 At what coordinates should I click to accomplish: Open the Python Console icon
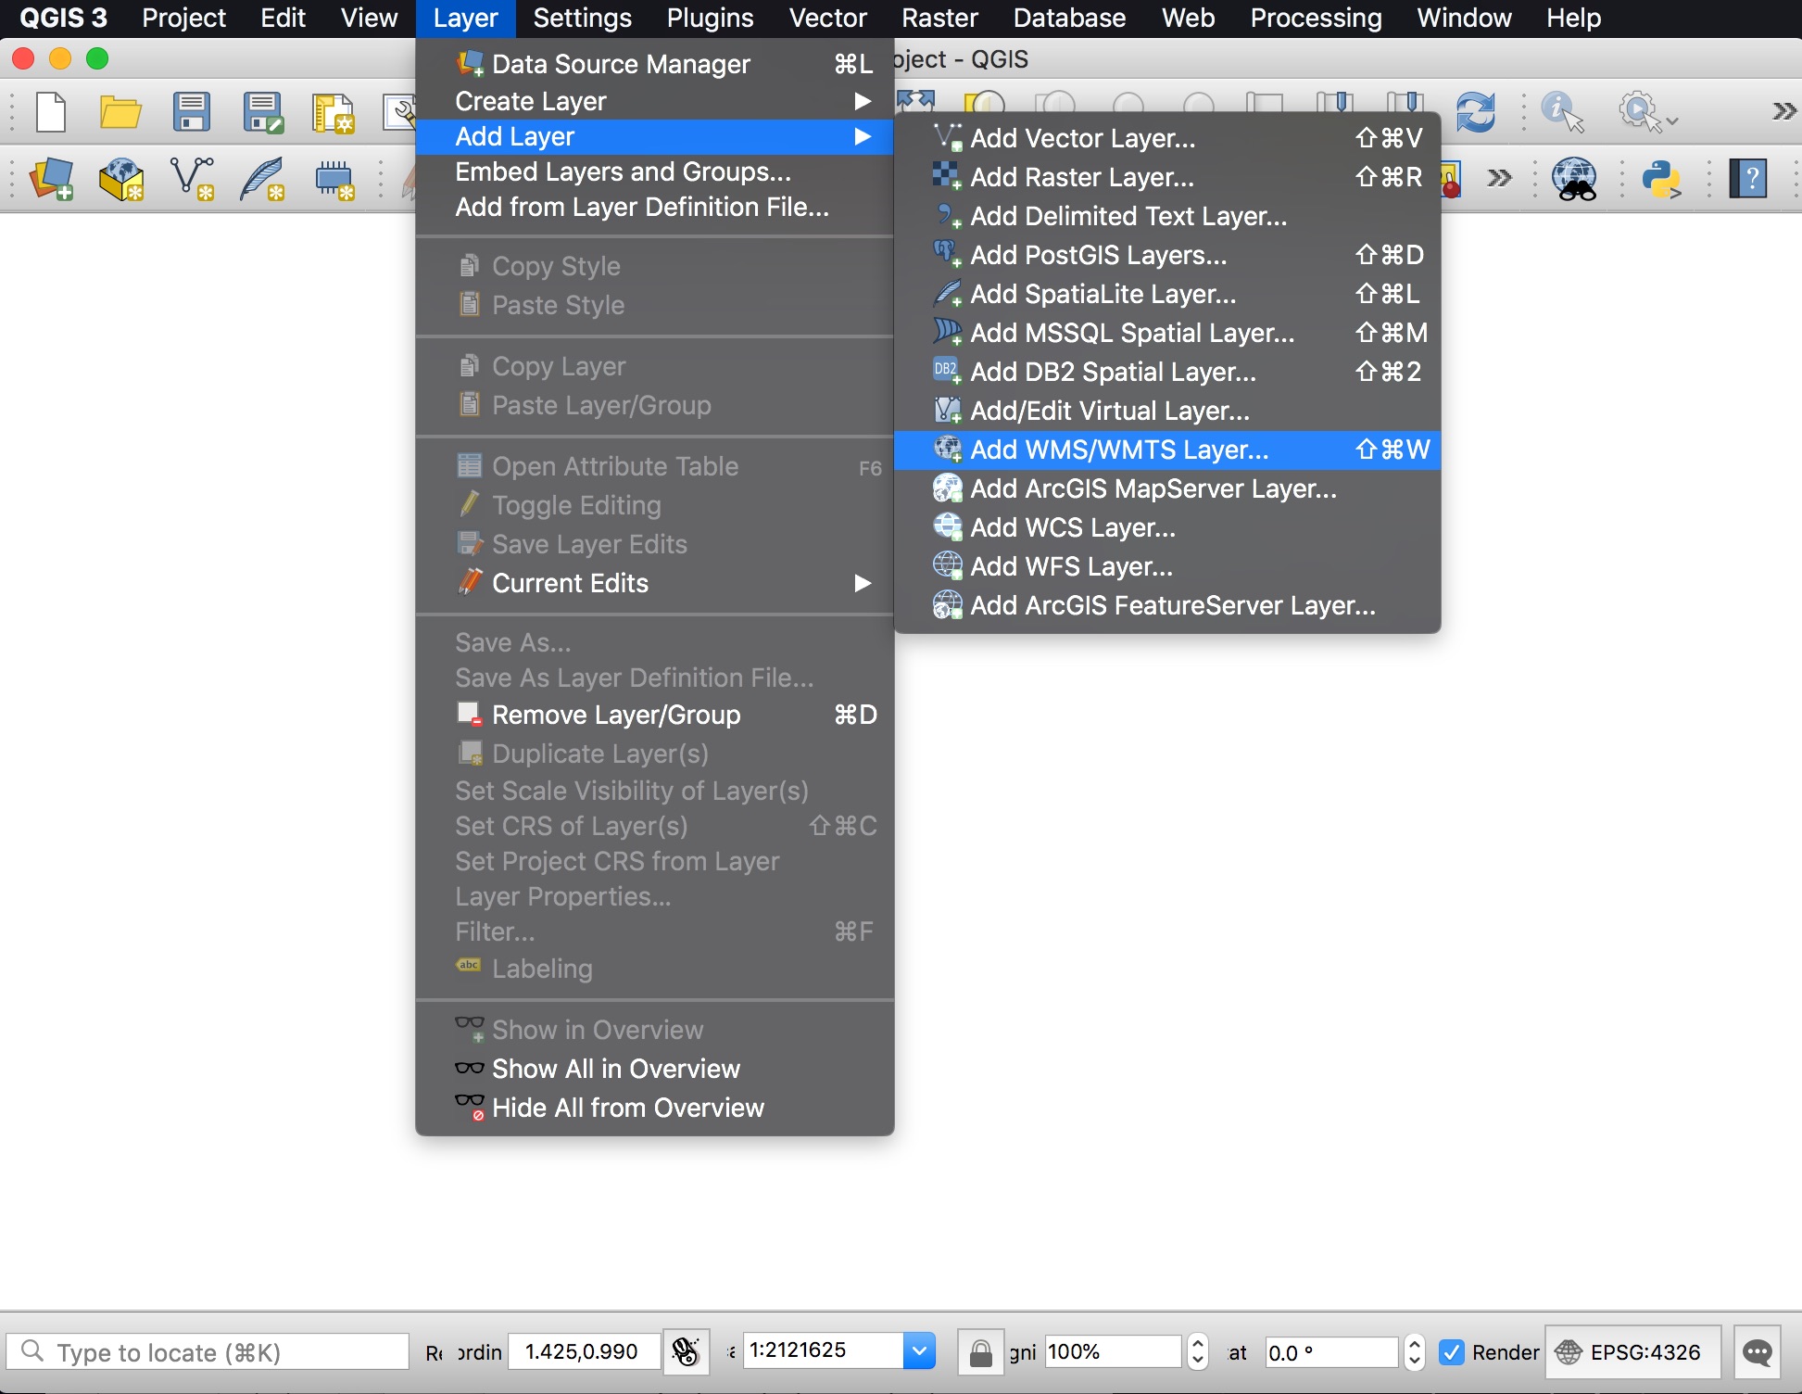click(x=1662, y=179)
